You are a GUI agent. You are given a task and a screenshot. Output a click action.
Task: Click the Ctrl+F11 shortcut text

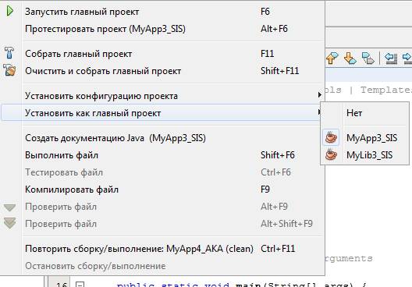pos(278,249)
